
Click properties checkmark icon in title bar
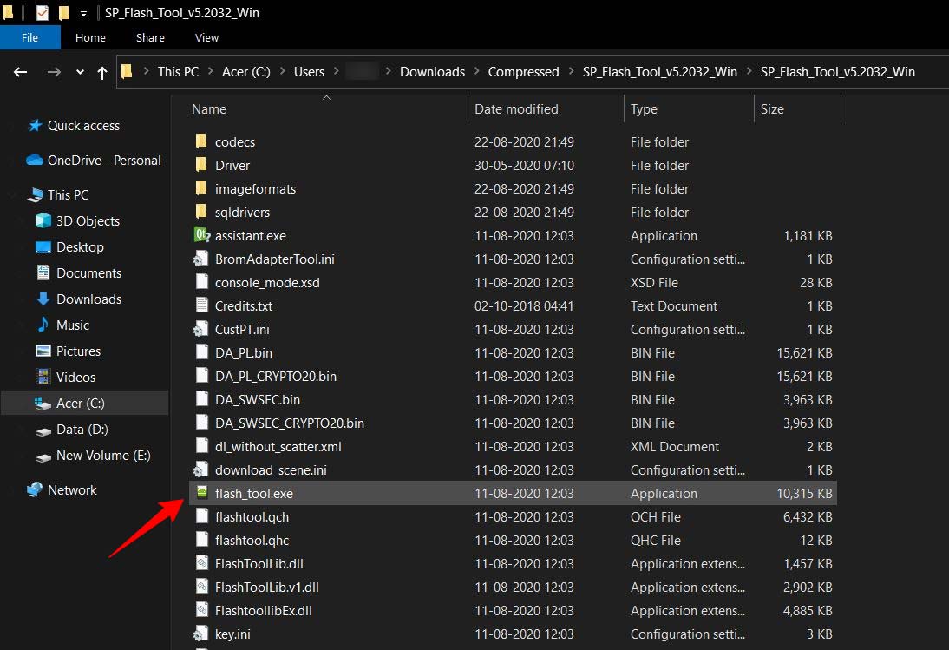pyautogui.click(x=43, y=12)
